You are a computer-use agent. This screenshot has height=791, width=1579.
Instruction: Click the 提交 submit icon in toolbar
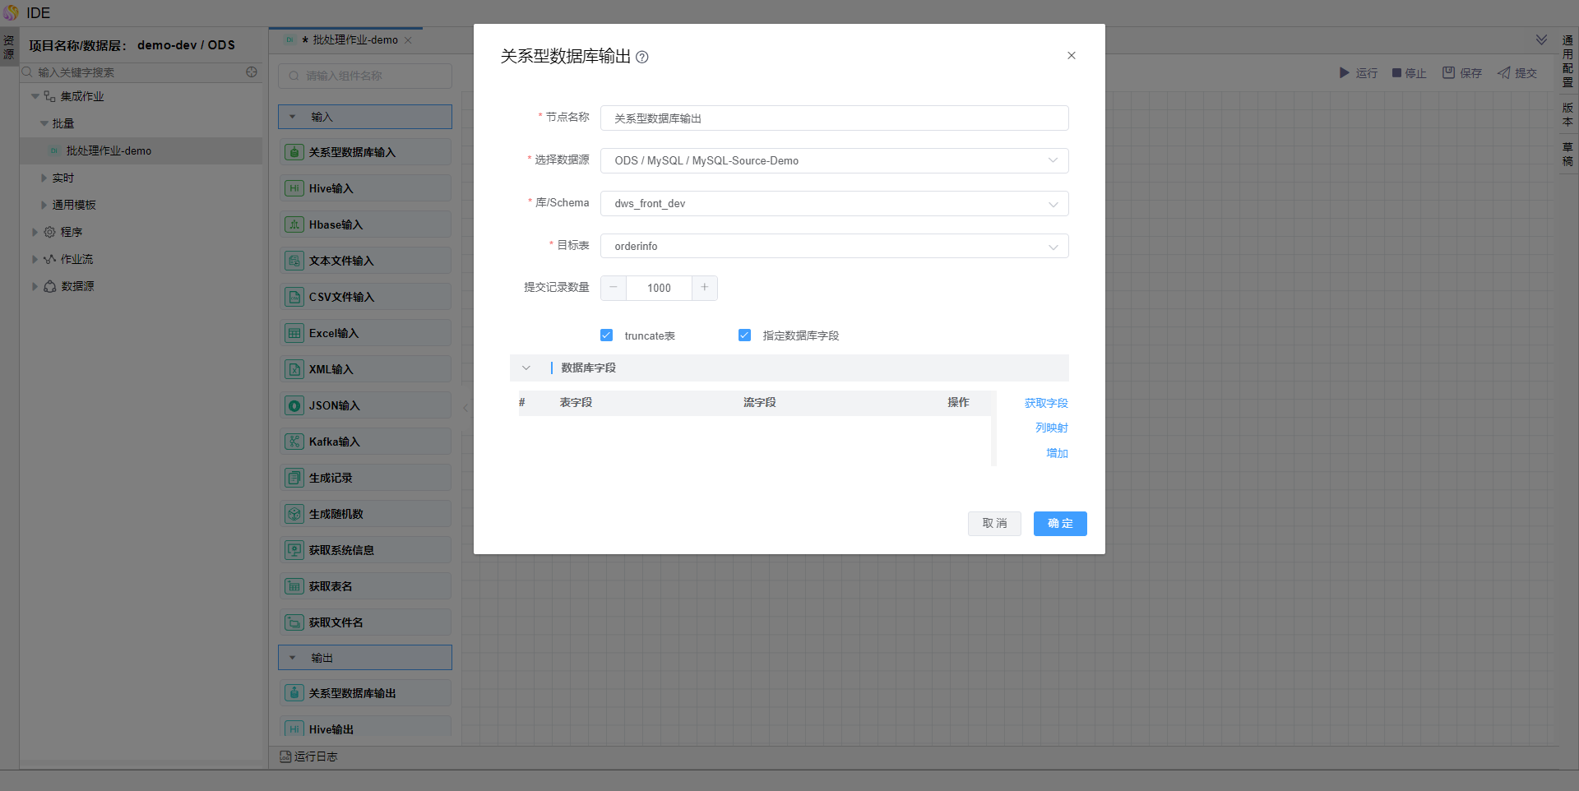pyautogui.click(x=1503, y=73)
